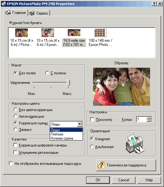Increase copies with the up spinner arrow

pyautogui.click(x=149, y=118)
